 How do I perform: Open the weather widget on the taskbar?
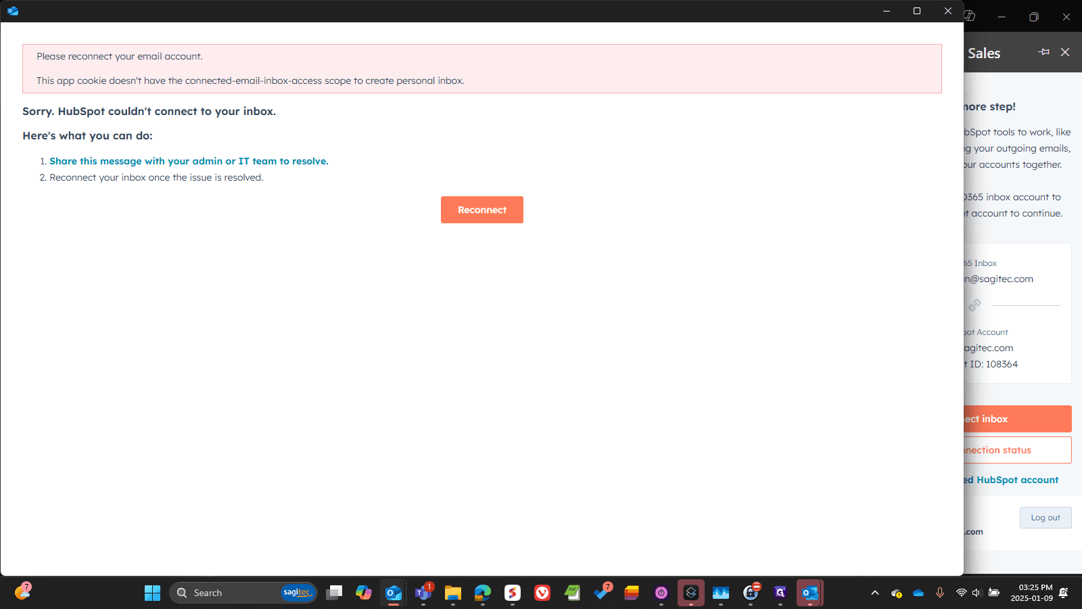click(23, 591)
